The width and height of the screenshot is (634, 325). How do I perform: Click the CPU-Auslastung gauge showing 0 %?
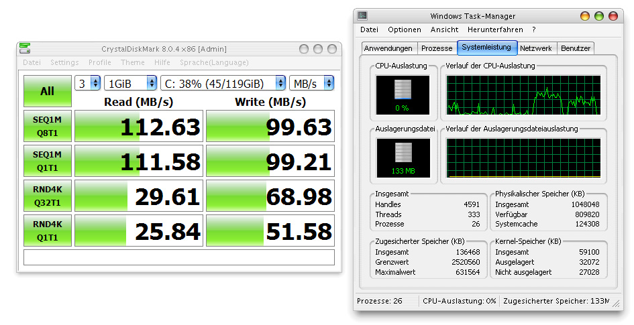point(403,95)
